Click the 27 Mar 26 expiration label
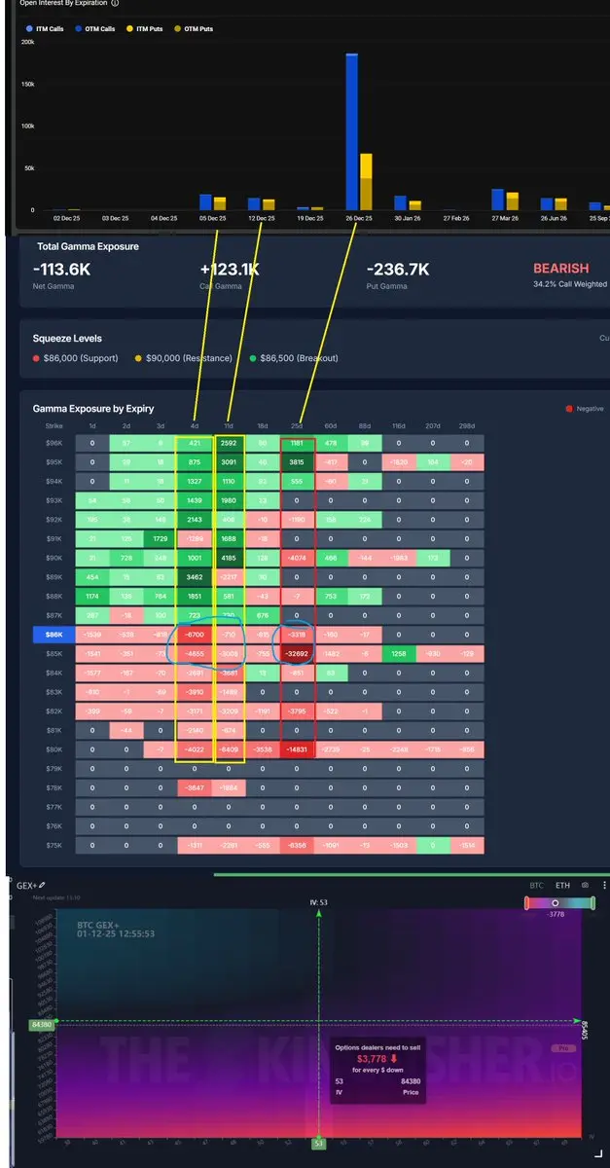This screenshot has height=1168, width=610. [x=504, y=219]
